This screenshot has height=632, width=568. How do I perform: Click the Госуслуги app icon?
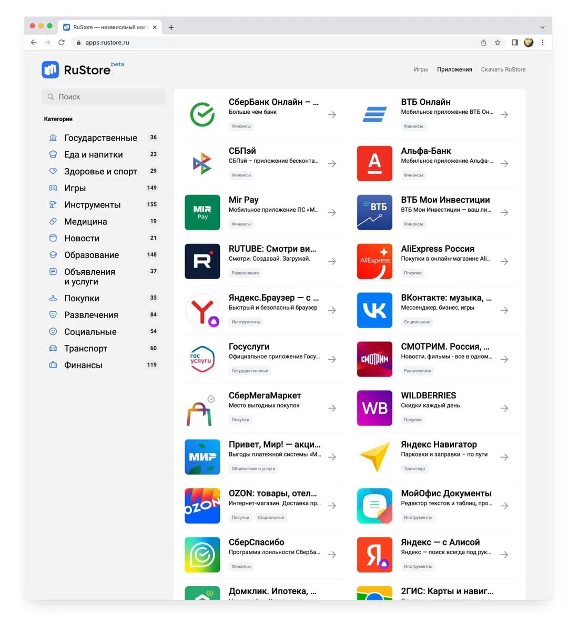pyautogui.click(x=202, y=359)
